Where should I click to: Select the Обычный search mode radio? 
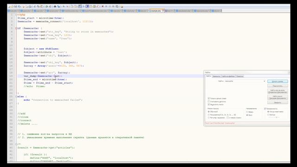[209, 112]
